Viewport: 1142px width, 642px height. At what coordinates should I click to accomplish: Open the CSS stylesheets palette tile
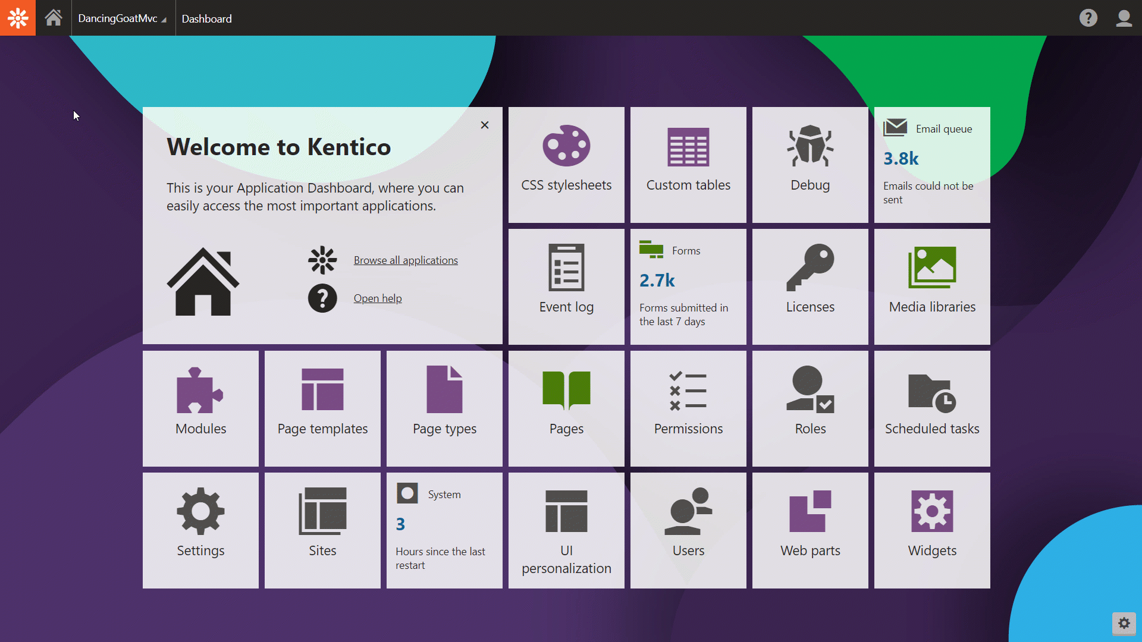tap(566, 165)
